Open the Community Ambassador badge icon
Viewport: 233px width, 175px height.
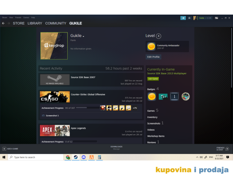pyautogui.click(x=151, y=47)
